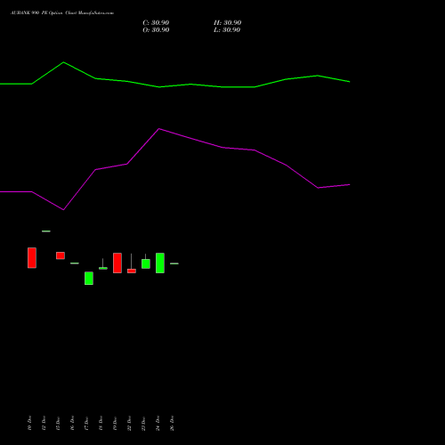Click the 19 Dec date label
This screenshot has width=445, height=445.
point(115,423)
